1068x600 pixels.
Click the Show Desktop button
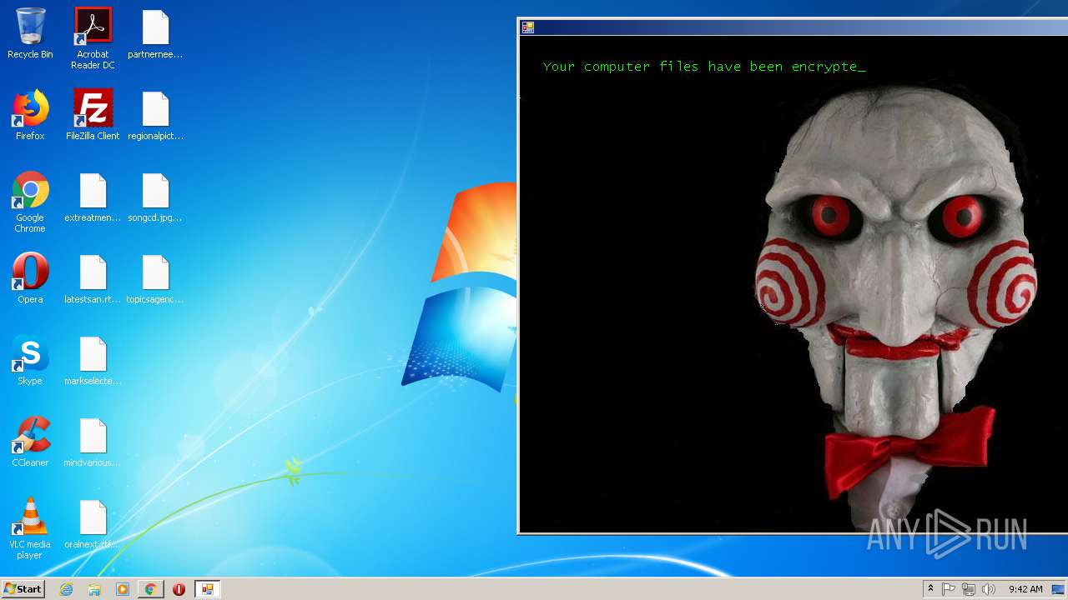[x=1060, y=589]
